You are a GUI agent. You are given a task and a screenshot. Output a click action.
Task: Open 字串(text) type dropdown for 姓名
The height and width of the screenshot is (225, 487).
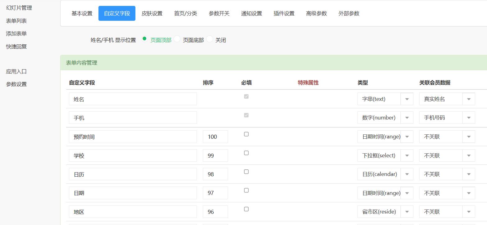click(x=385, y=99)
